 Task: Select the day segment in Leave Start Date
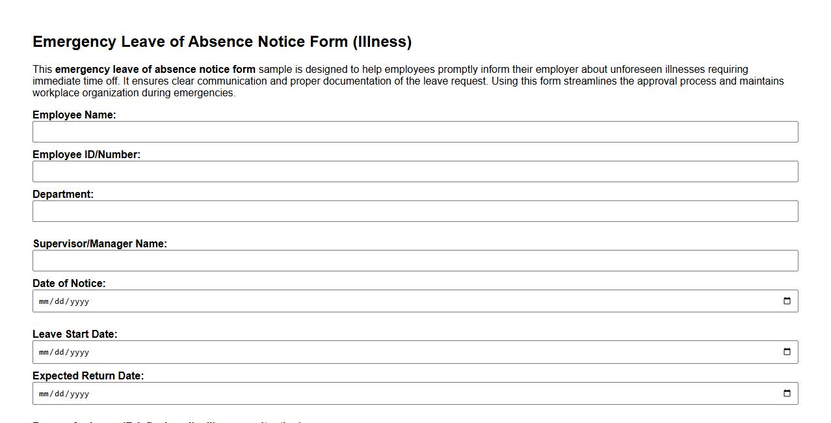coord(59,351)
